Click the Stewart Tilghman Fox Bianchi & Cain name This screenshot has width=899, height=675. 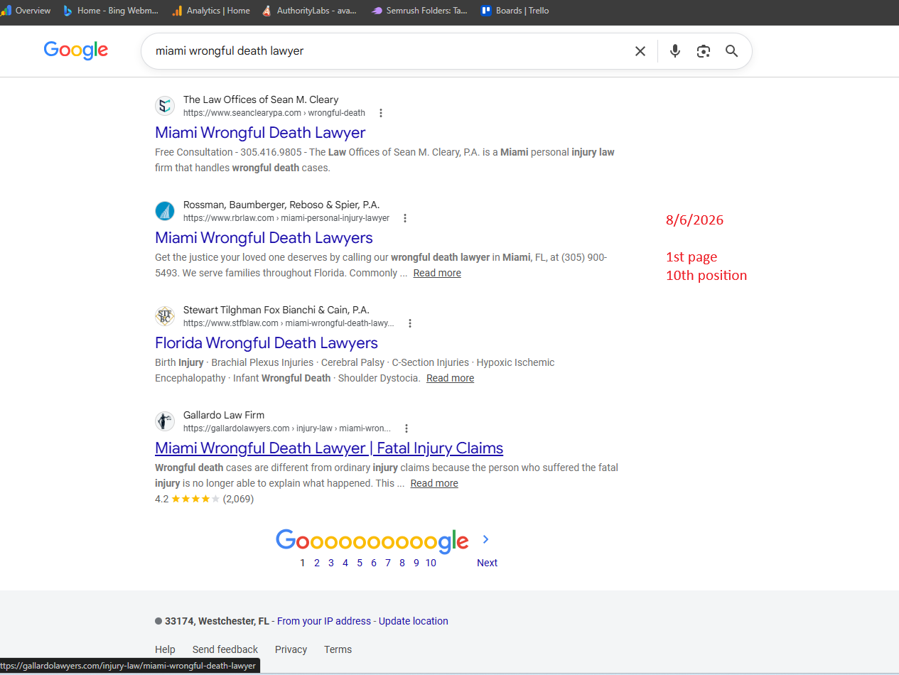[276, 310]
